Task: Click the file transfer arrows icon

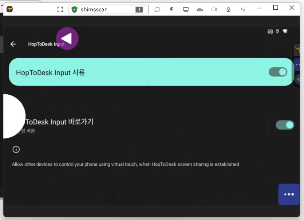Action: click(x=243, y=9)
